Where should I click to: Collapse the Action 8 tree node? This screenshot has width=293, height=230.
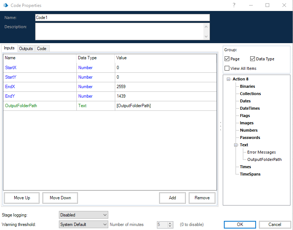pyautogui.click(x=229, y=79)
